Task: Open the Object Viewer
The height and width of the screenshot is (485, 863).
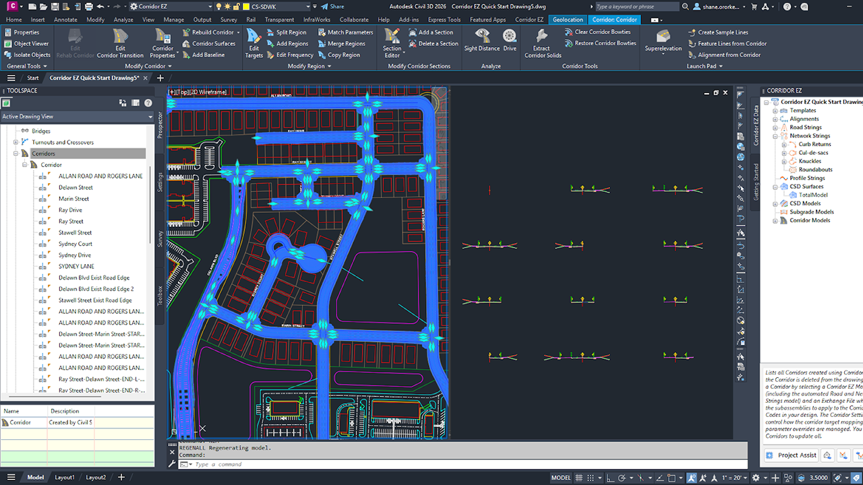Action: [x=26, y=44]
